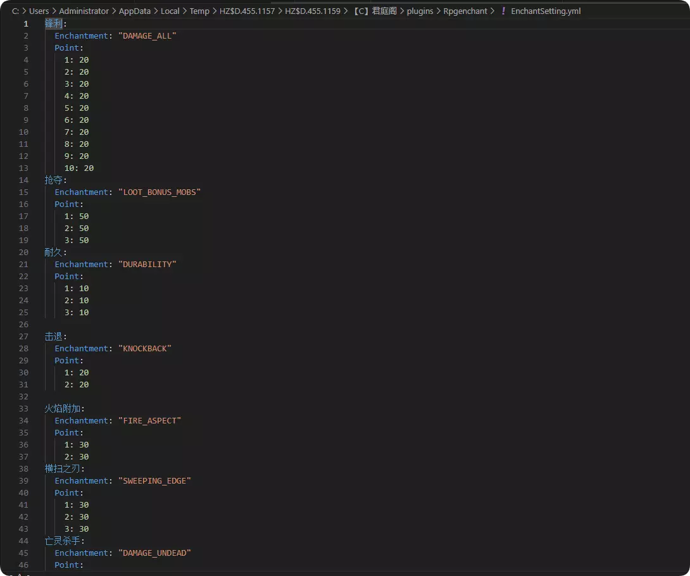This screenshot has height=576, width=690.
Task: Open the AppData breadcrumb folder
Action: click(x=135, y=11)
